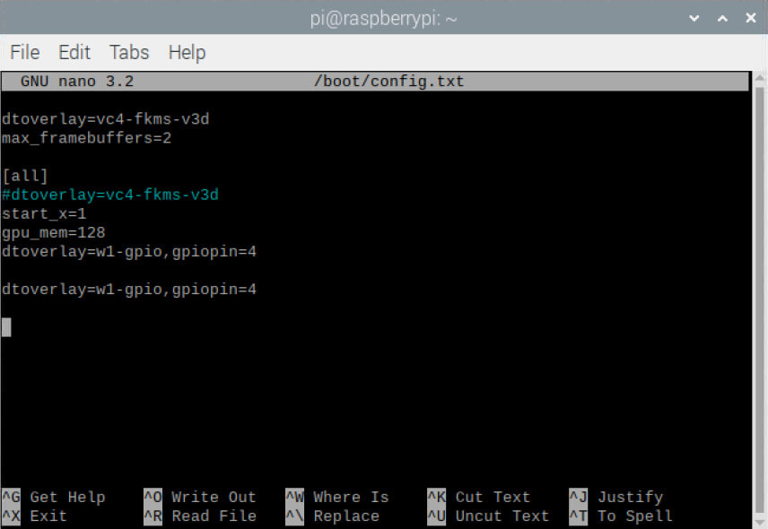Image resolution: width=768 pixels, height=529 pixels.
Task: Maximize the terminal window
Action: pyautogui.click(x=722, y=18)
